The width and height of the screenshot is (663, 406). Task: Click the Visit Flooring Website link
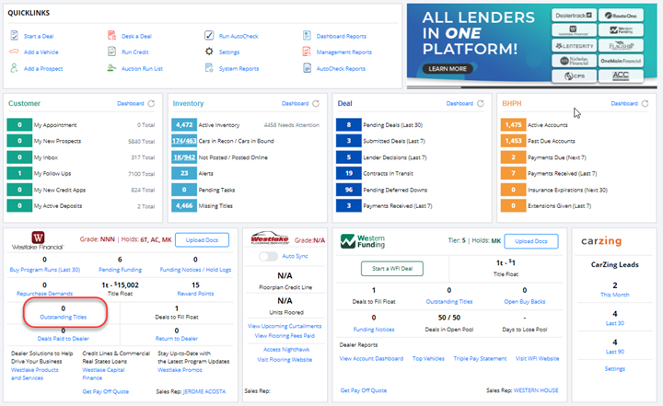click(285, 359)
